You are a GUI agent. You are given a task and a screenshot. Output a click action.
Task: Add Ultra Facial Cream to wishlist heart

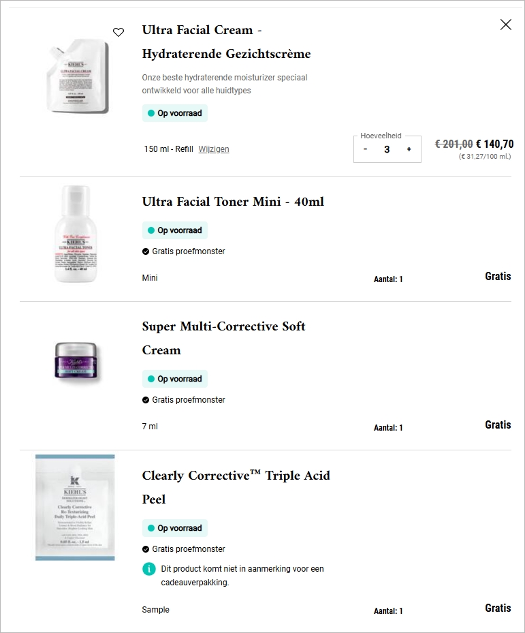pos(118,32)
